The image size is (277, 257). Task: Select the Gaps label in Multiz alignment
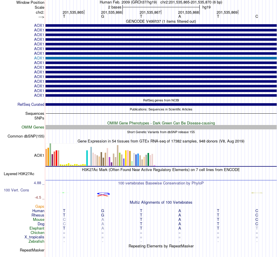click(x=40, y=206)
